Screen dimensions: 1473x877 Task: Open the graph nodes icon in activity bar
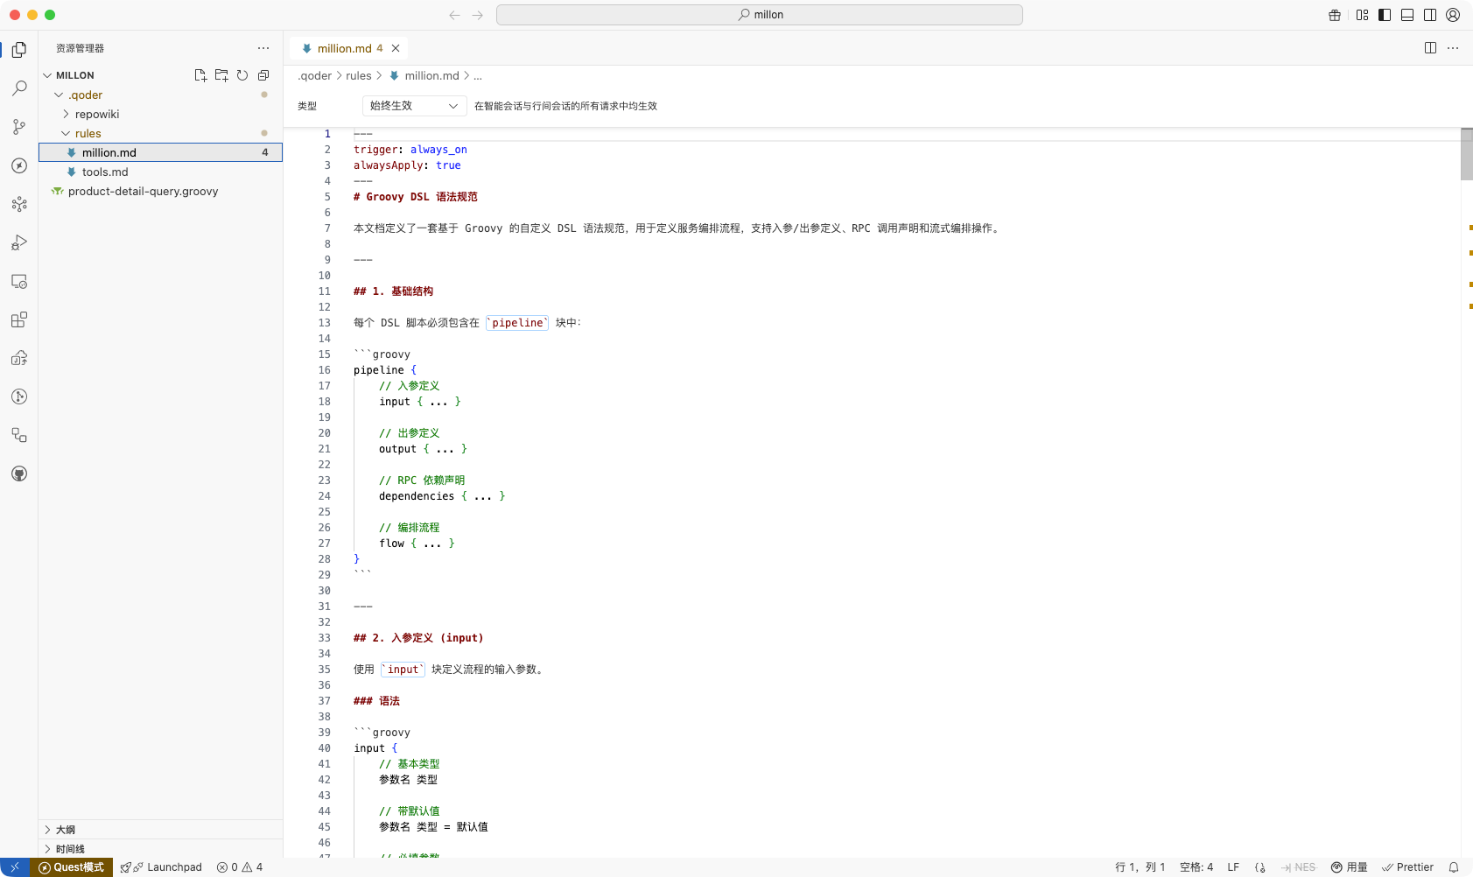pos(19,204)
